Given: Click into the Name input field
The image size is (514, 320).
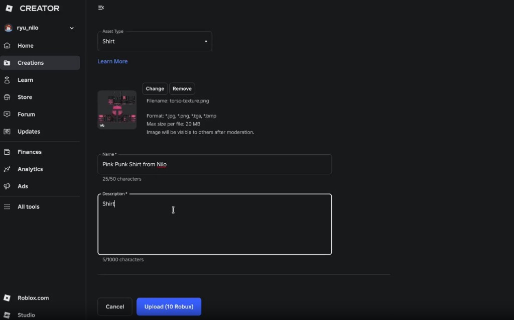Looking at the screenshot, I should [x=215, y=164].
